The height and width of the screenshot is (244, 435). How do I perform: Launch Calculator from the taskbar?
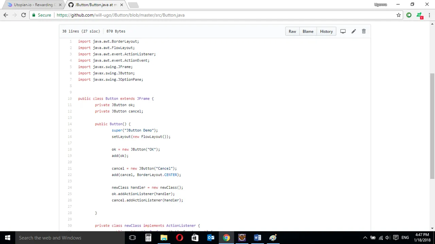(x=148, y=238)
